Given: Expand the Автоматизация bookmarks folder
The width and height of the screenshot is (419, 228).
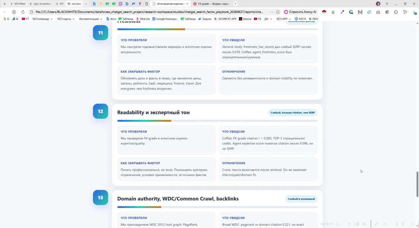Looking at the screenshot, I should 91,19.
